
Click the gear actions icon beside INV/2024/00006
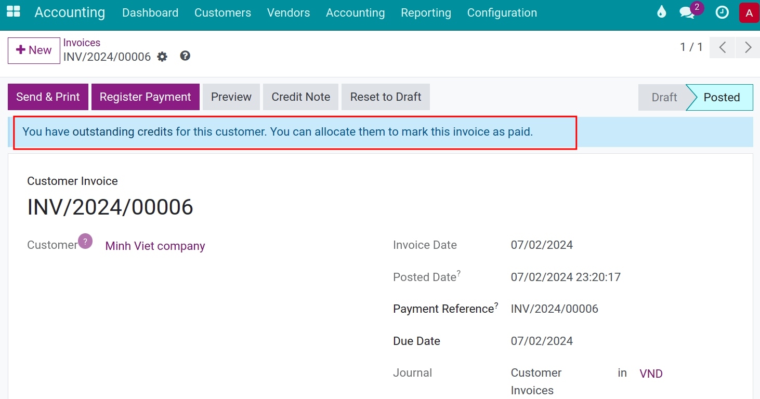tap(162, 57)
